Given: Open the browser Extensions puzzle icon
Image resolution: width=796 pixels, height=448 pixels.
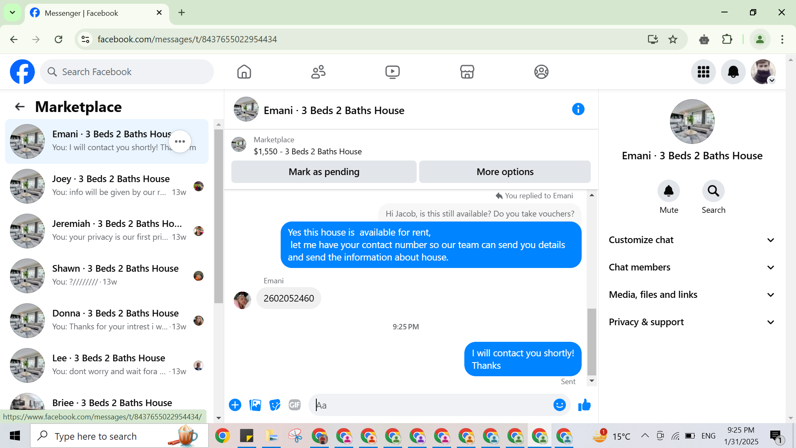Looking at the screenshot, I should [x=727, y=39].
